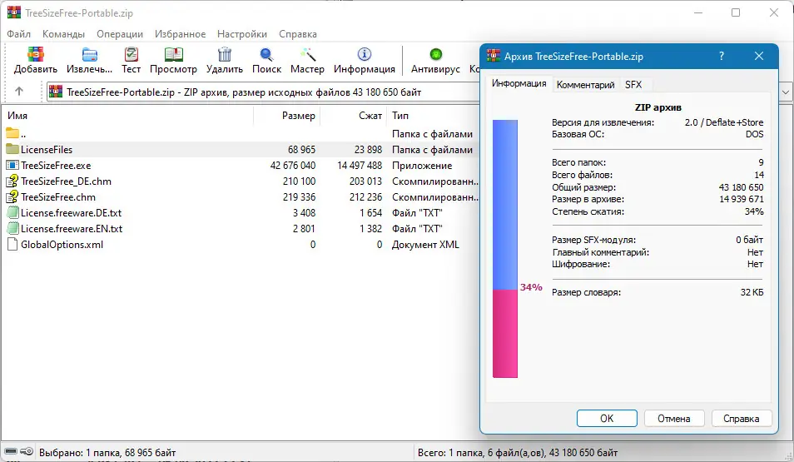Click size value 42 676 040

point(293,165)
